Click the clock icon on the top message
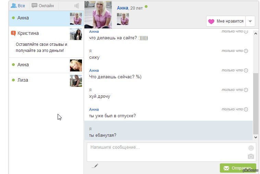This screenshot has height=174, width=260. point(246,31)
